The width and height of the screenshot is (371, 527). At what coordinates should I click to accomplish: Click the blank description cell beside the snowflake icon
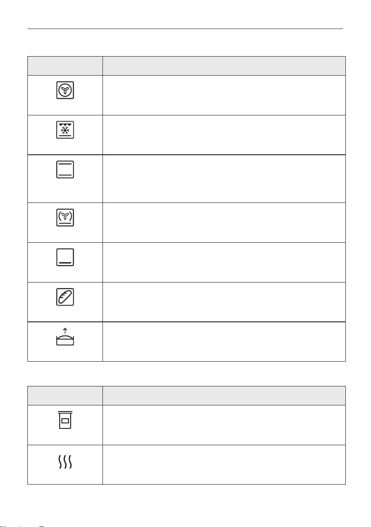pos(224,135)
